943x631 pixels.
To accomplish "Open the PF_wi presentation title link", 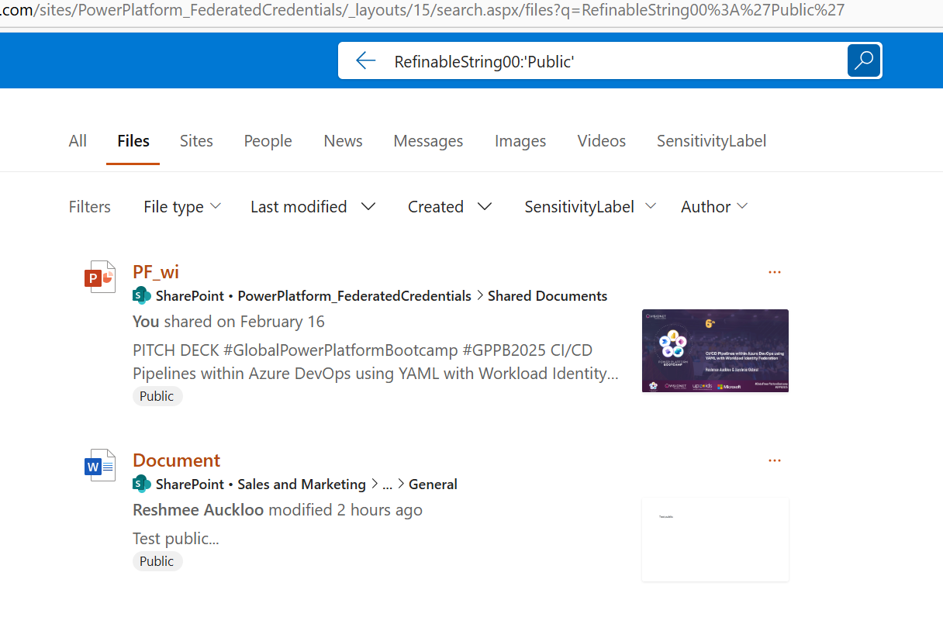I will [156, 272].
